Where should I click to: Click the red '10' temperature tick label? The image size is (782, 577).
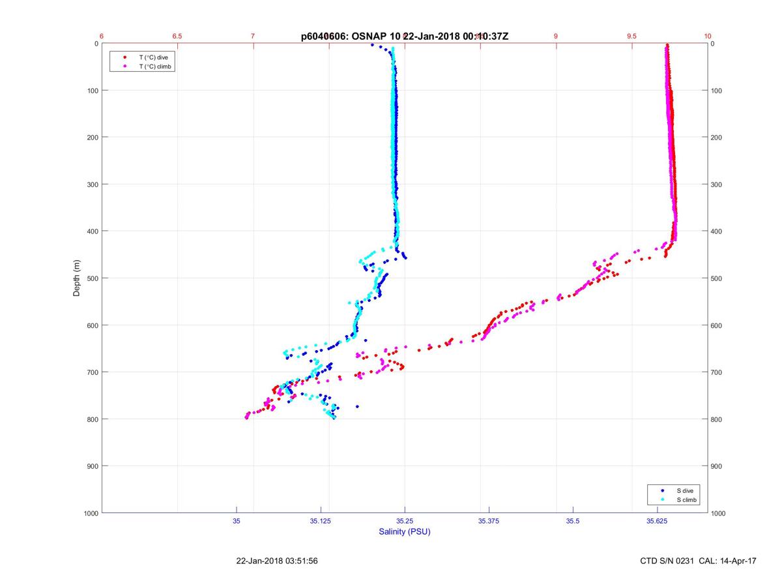[x=708, y=37]
